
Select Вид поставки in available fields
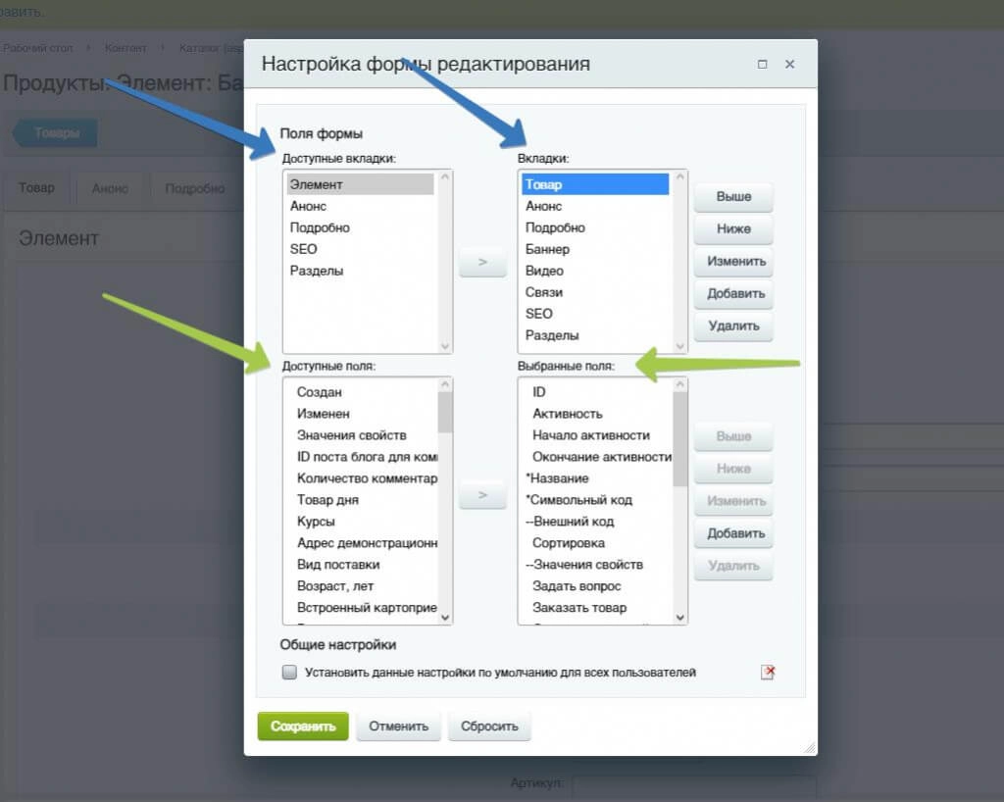(362, 565)
